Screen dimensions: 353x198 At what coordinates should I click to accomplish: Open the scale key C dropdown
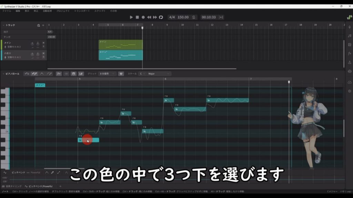tap(142, 74)
